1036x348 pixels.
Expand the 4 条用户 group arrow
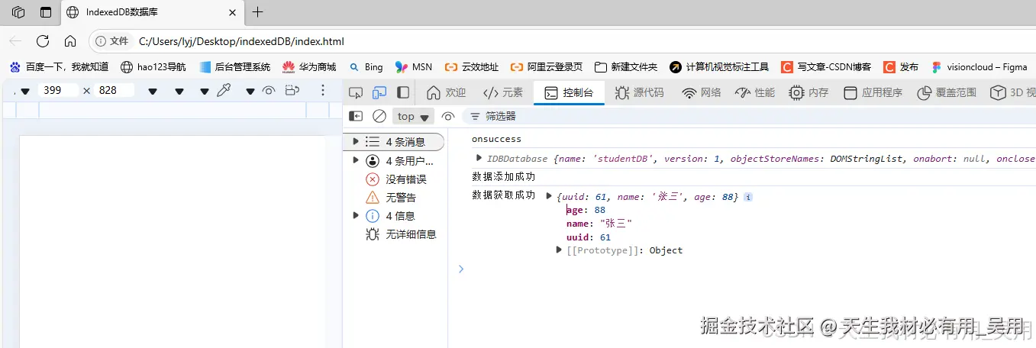(356, 160)
